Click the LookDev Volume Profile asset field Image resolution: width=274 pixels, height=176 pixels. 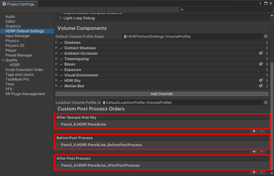tap(182, 103)
